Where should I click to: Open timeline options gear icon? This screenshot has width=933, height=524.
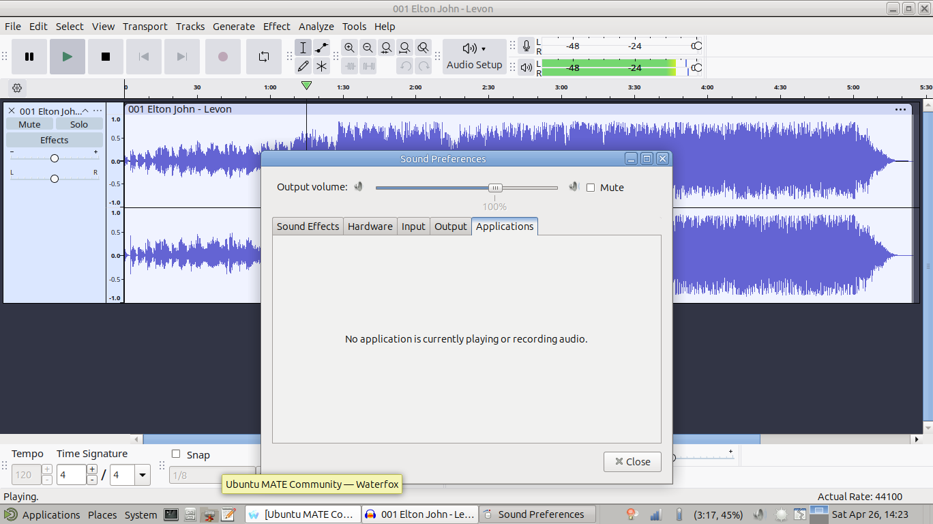17,88
